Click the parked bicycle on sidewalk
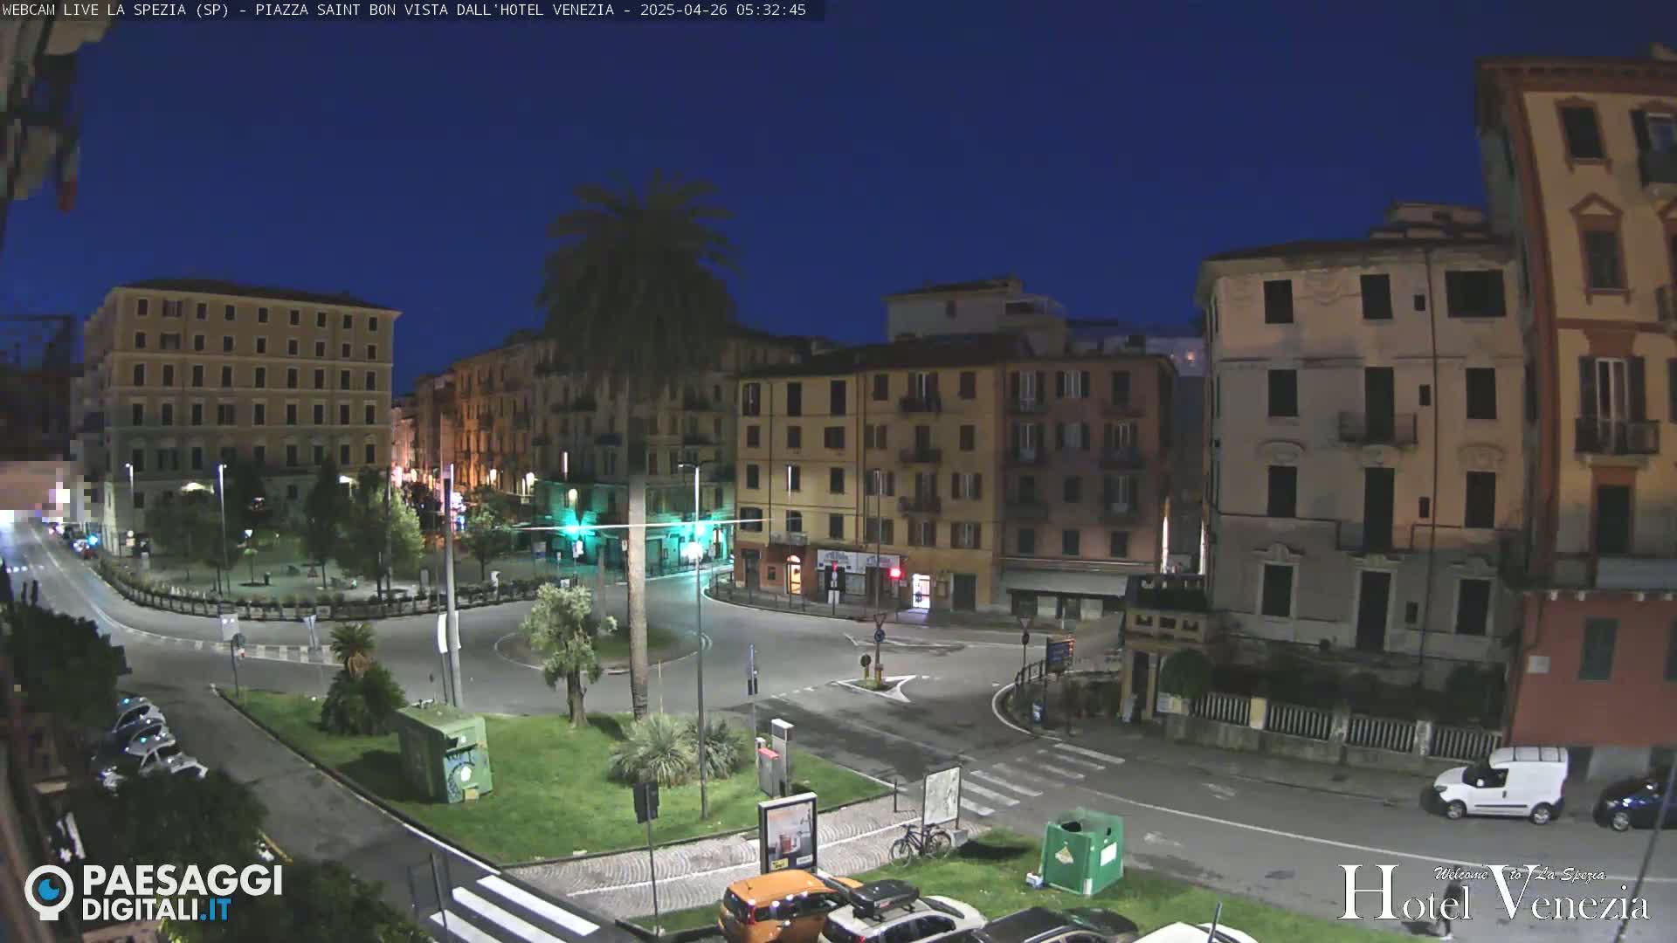Image resolution: width=1677 pixels, height=943 pixels. (920, 843)
